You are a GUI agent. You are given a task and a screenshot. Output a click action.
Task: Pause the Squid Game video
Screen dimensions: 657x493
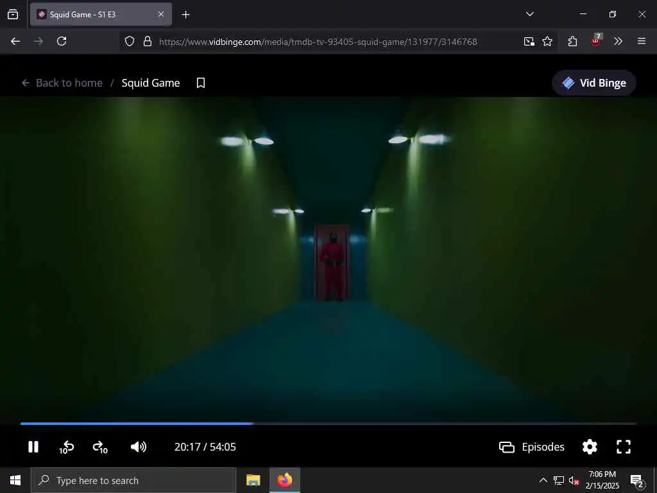[33, 447]
